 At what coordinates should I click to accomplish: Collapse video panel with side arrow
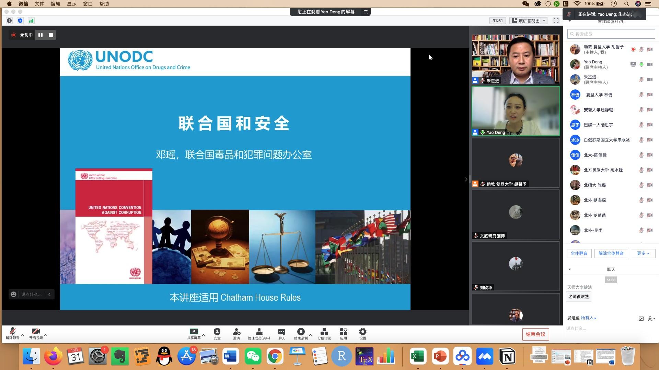(466, 179)
